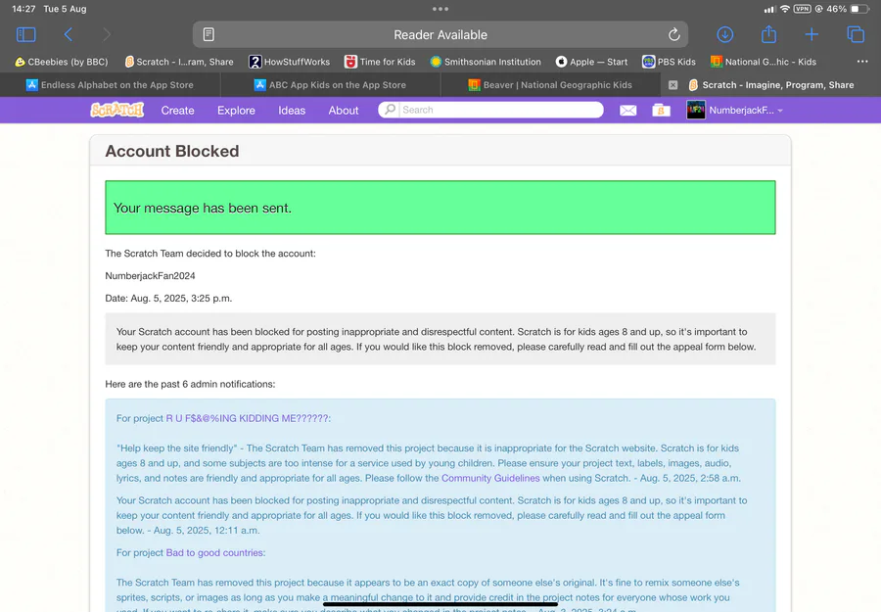Screen dimensions: 881x612
Task: Open Apple — Start bookmark
Action: (591, 62)
